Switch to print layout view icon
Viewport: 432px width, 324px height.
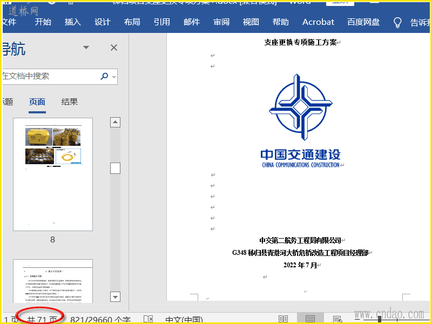coord(310,319)
